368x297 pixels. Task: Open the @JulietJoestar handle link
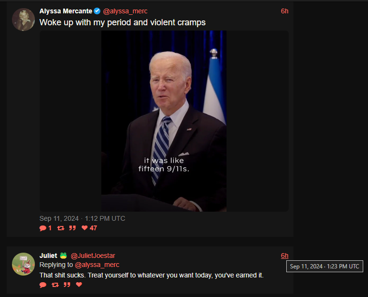(93, 256)
